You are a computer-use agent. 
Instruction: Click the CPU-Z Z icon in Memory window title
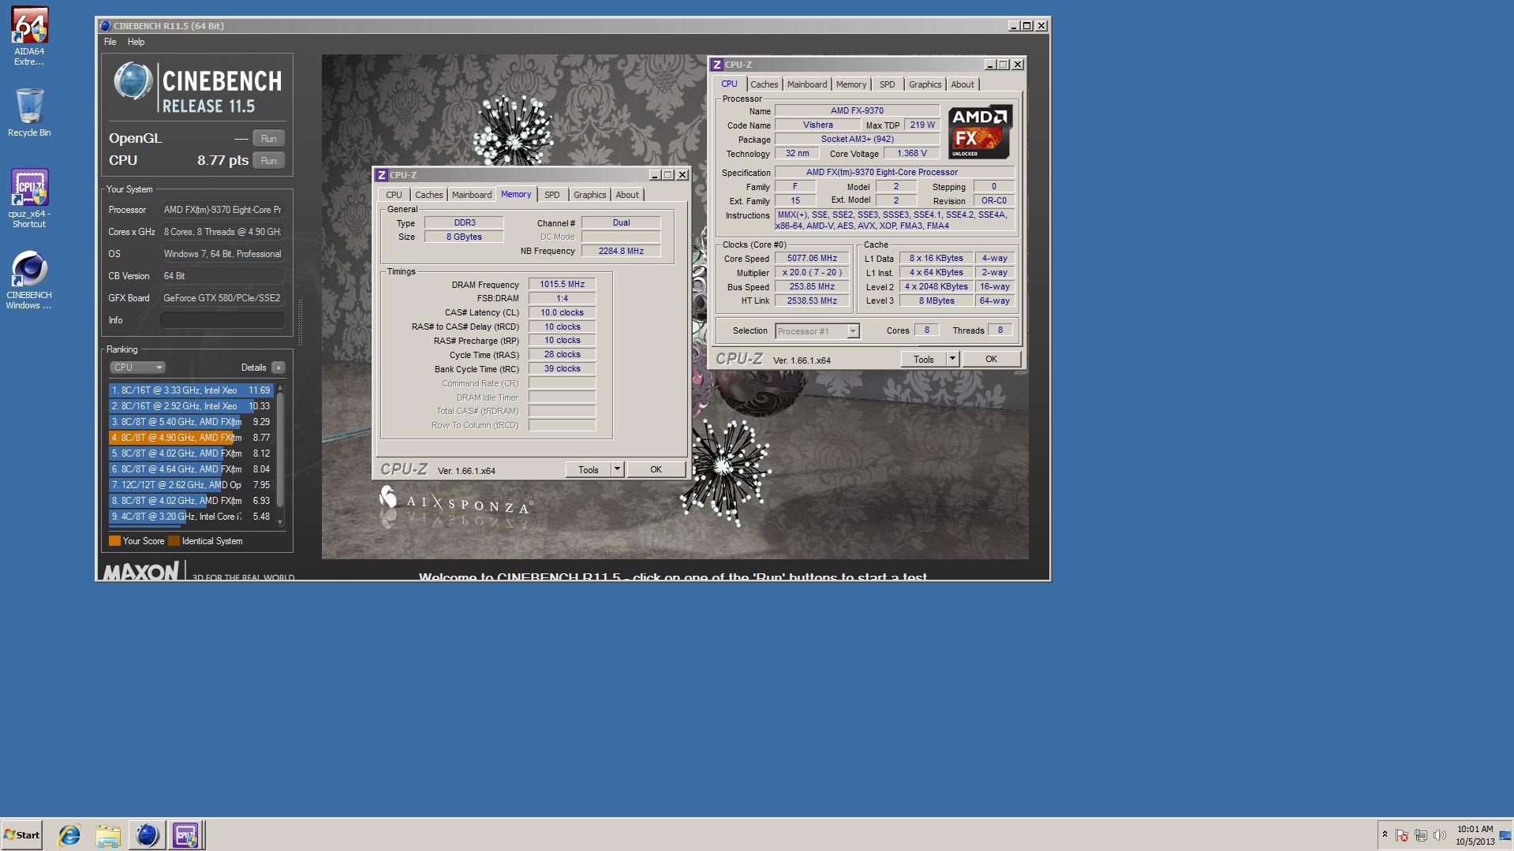pos(382,175)
